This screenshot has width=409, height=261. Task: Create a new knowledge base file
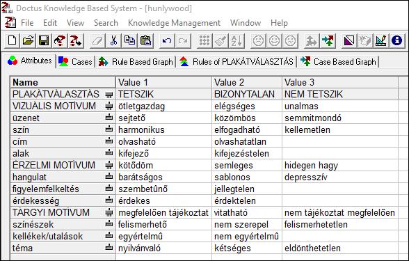coord(13,40)
